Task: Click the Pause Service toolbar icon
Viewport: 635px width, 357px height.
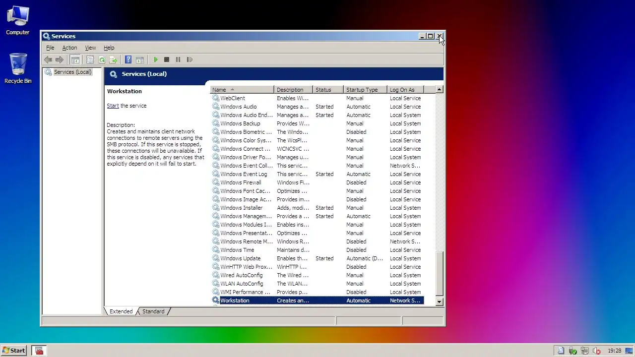Action: 178,59
